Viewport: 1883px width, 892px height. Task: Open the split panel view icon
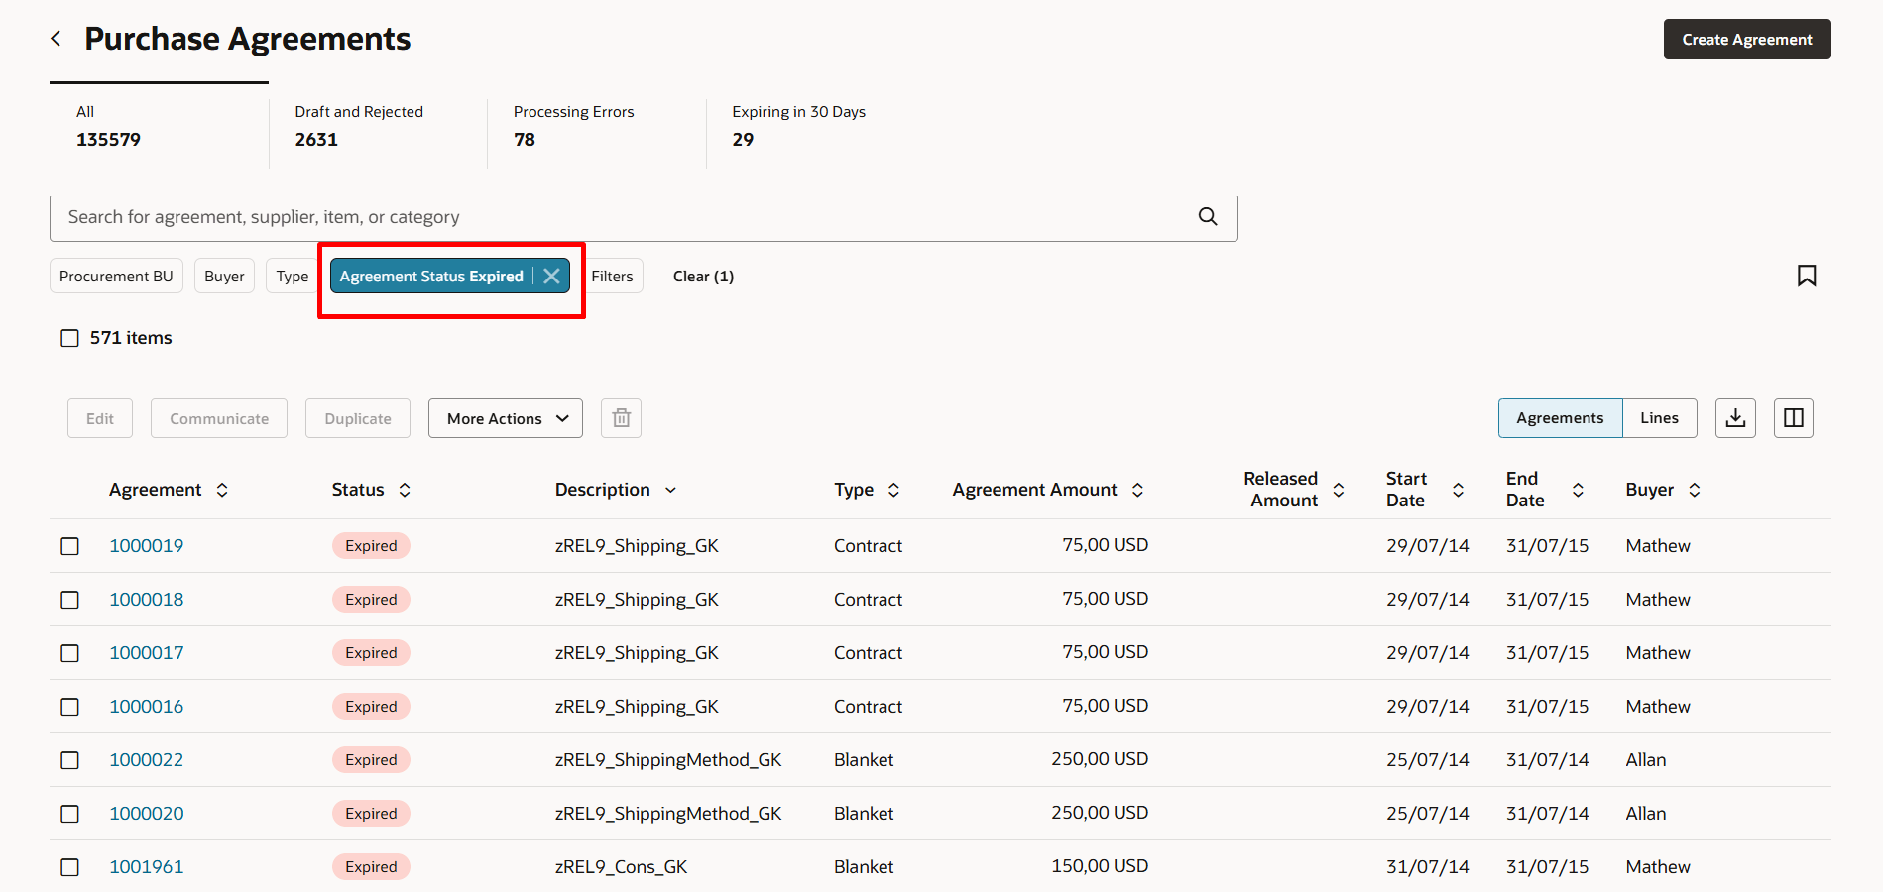click(x=1793, y=417)
